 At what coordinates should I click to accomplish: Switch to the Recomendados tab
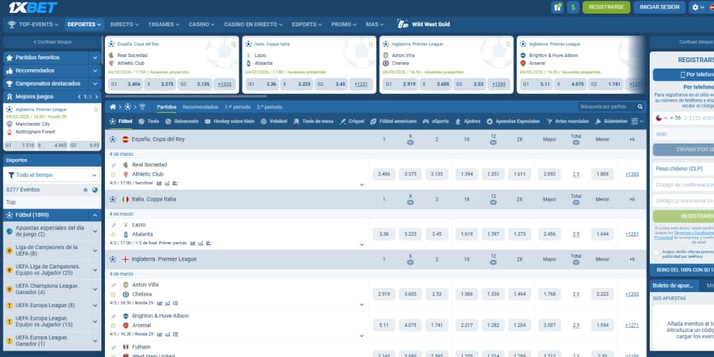click(201, 107)
